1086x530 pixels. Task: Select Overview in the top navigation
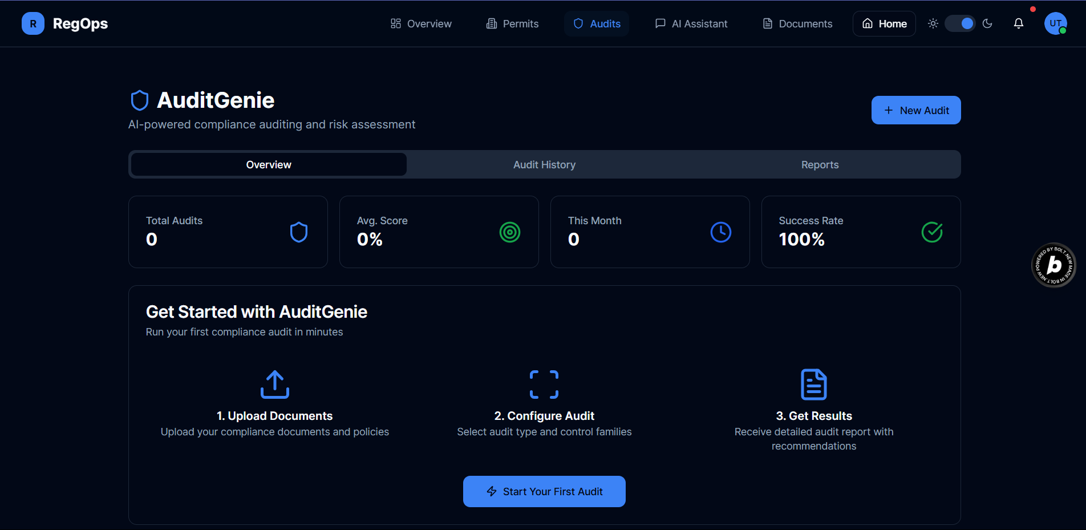(420, 23)
